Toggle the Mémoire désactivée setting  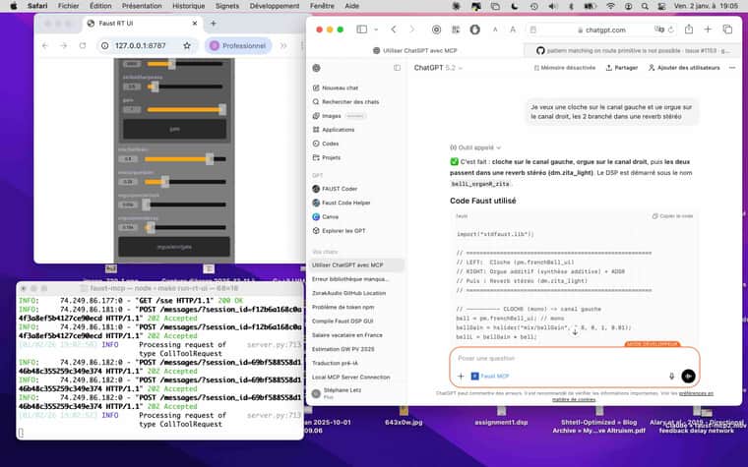point(564,68)
